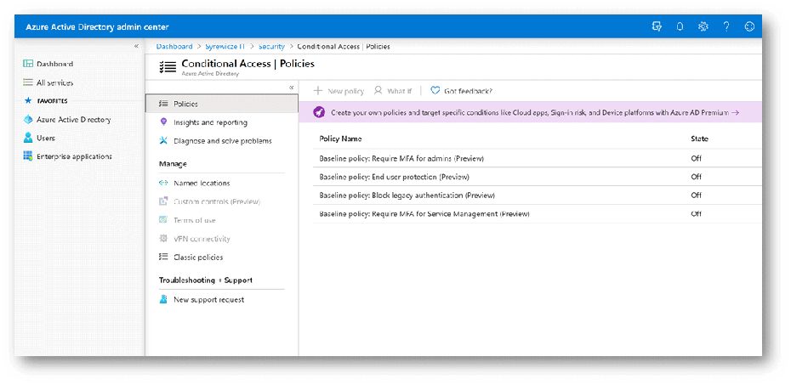The width and height of the screenshot is (791, 385).
Task: Click Got feedback? button
Action: [461, 91]
